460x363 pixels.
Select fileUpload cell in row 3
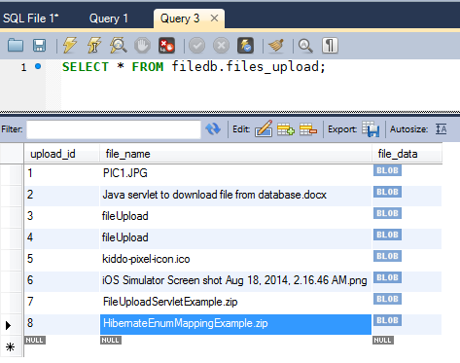[235, 216]
